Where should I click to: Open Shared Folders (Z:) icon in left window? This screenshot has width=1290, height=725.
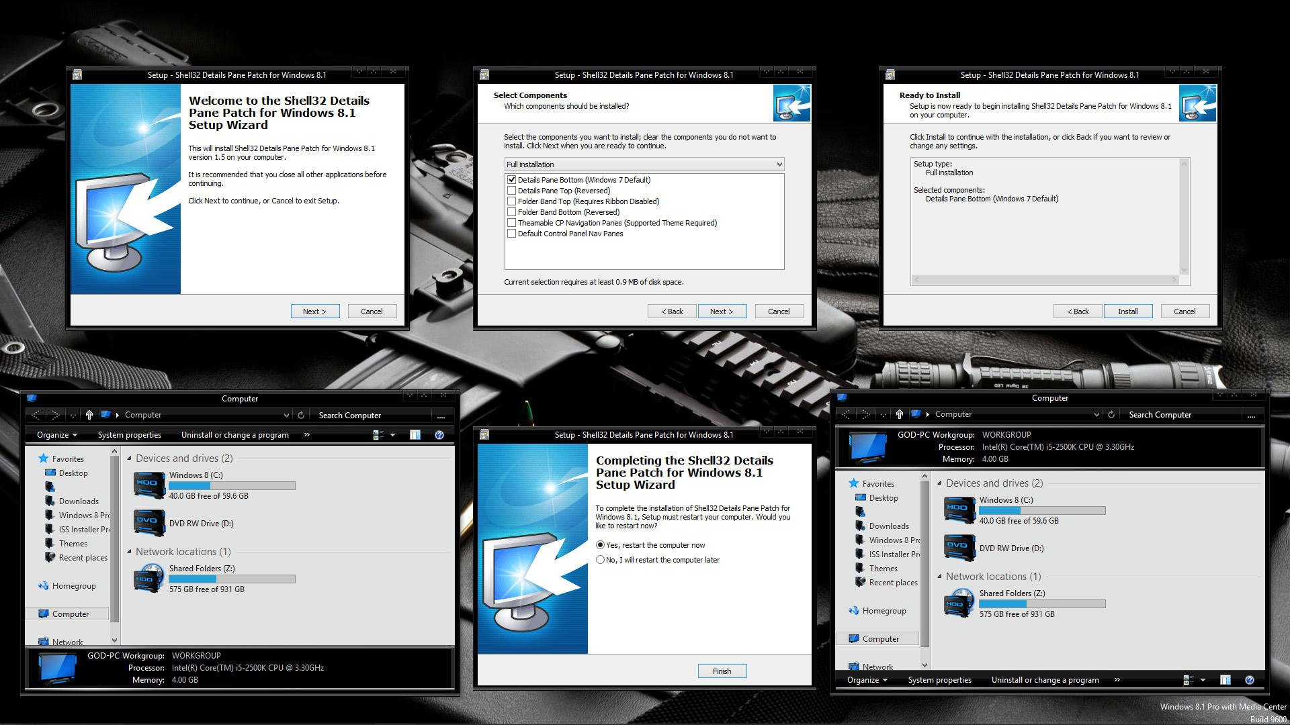point(149,578)
